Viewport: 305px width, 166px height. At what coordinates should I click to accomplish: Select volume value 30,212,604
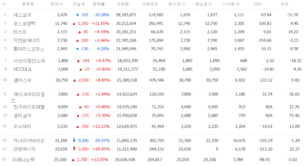pyautogui.click(x=126, y=24)
